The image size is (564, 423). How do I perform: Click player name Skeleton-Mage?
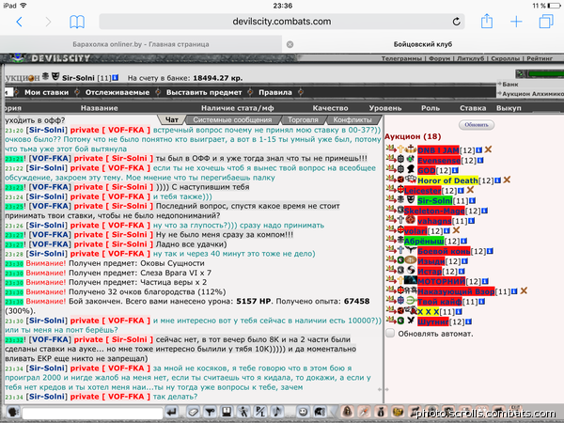click(434, 211)
